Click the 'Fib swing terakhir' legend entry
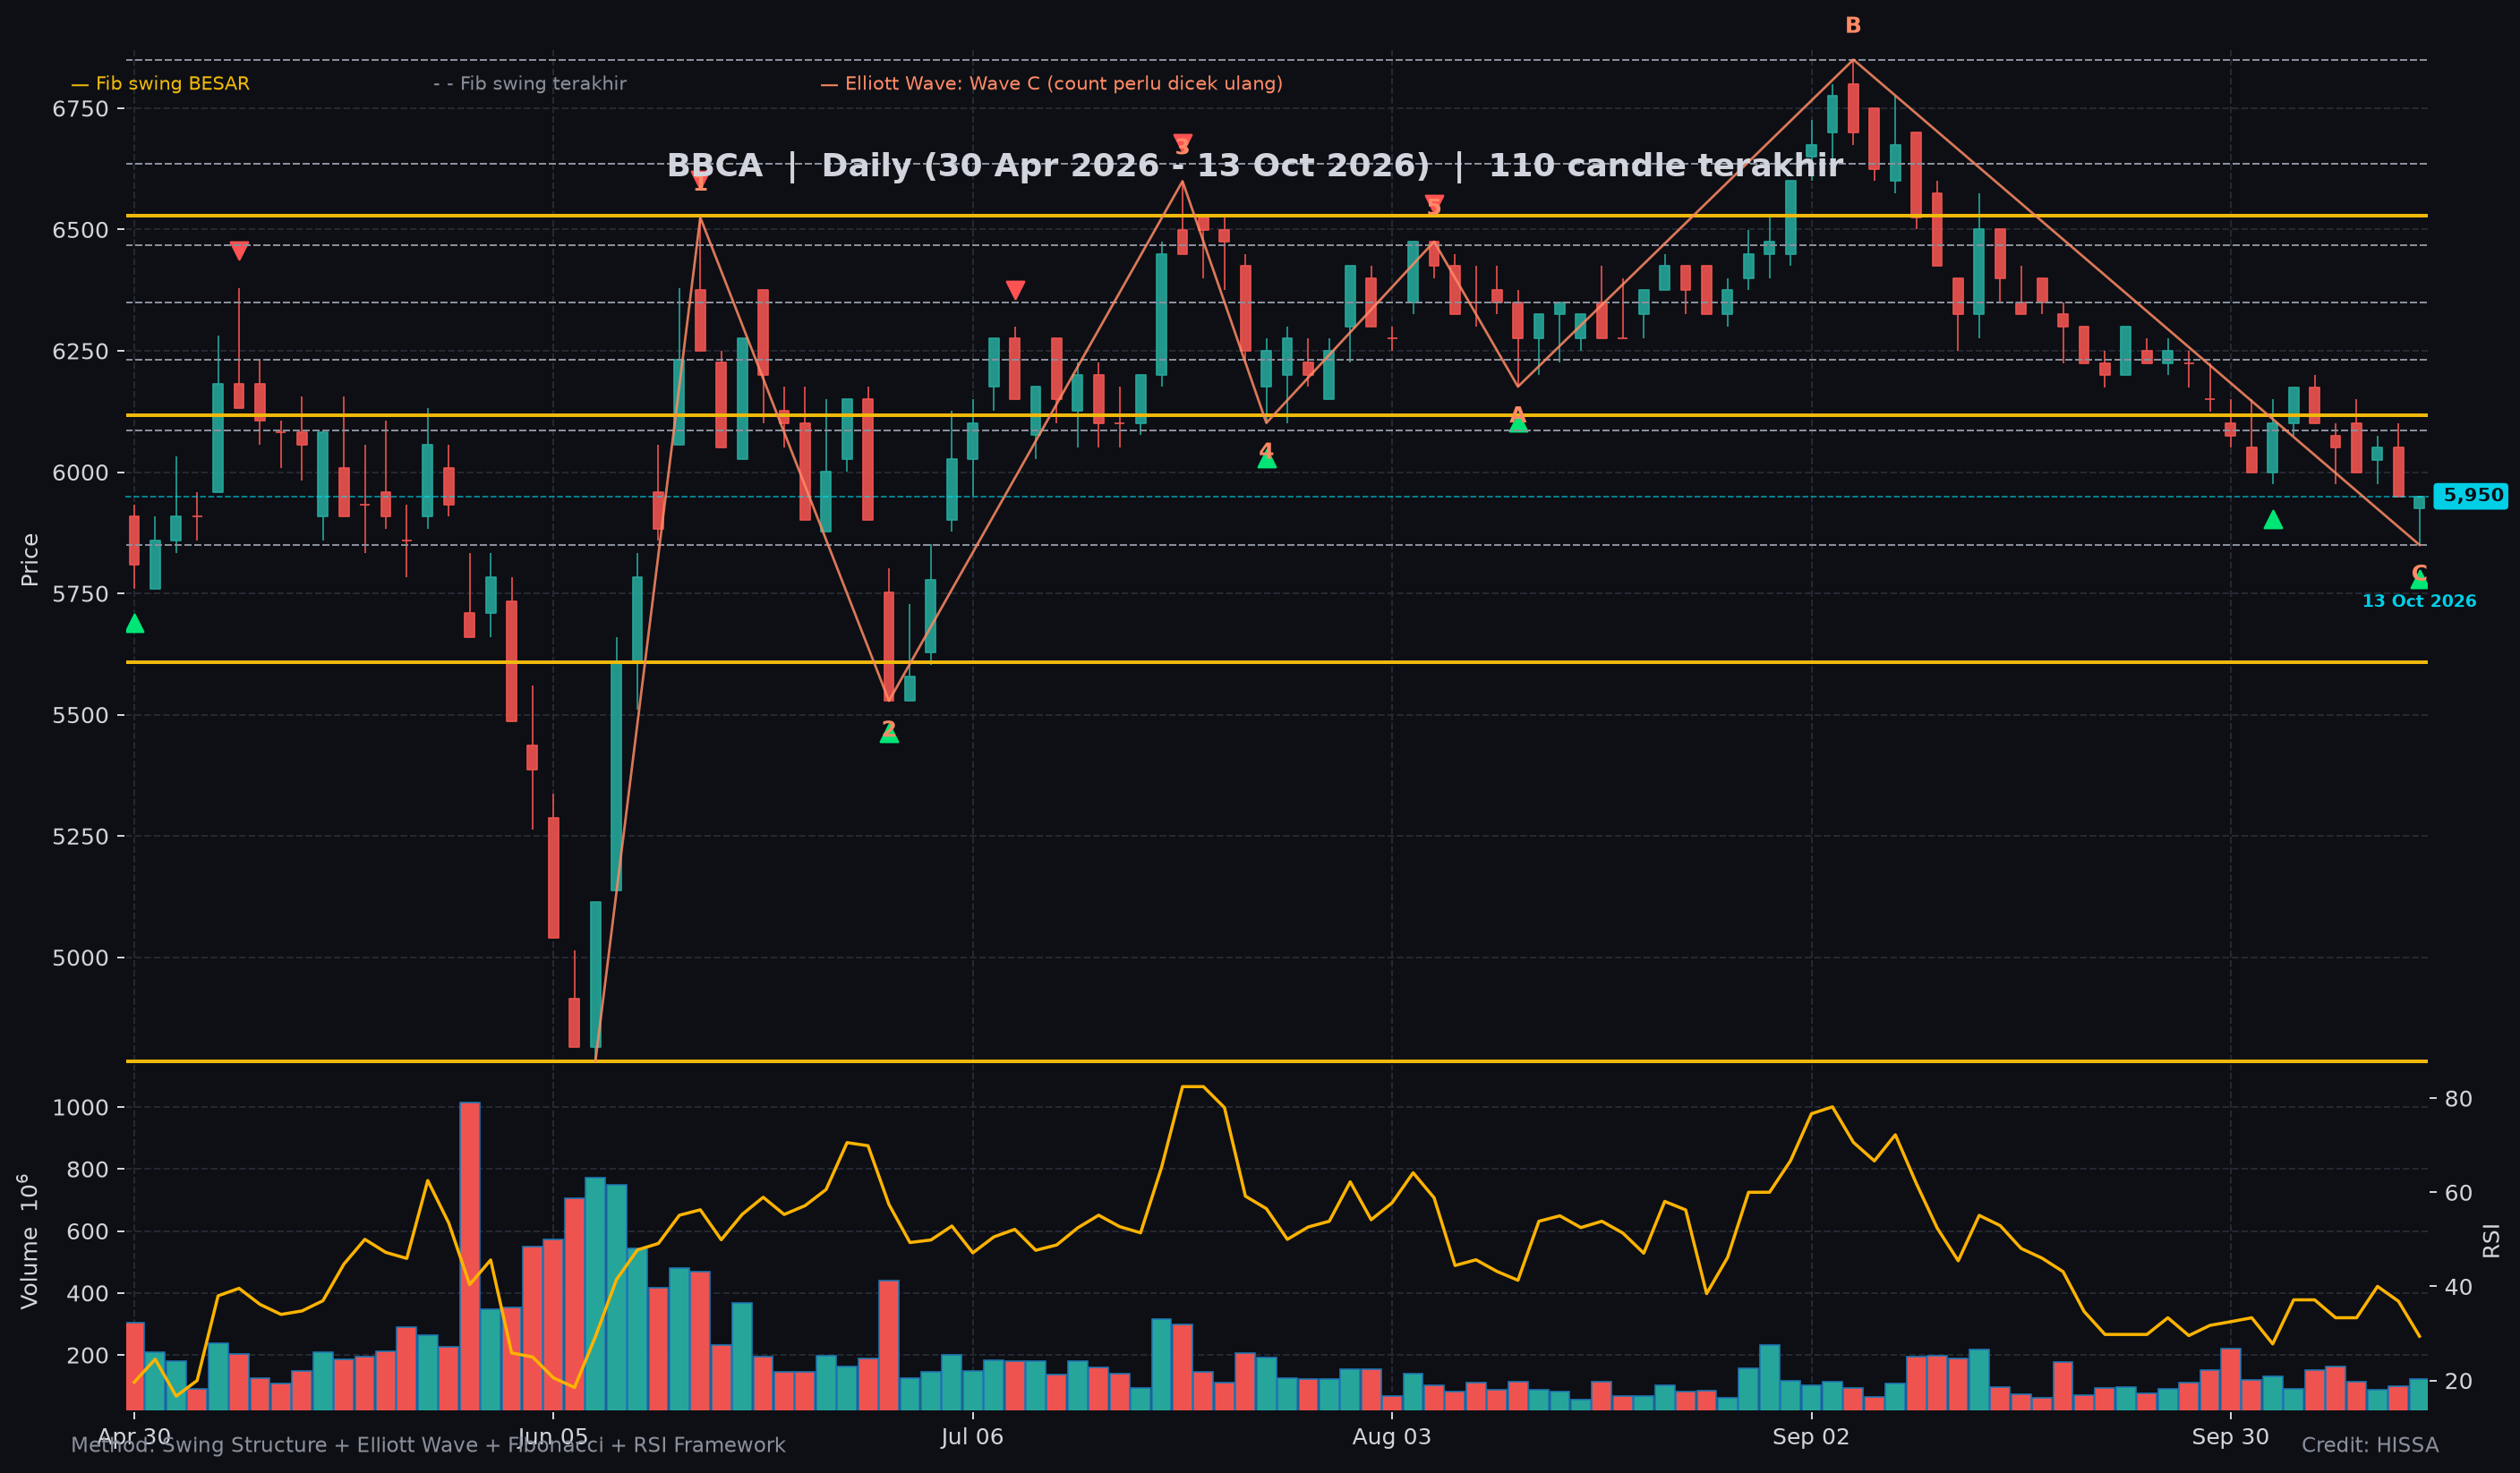The width and height of the screenshot is (2520, 1473). pos(530,84)
